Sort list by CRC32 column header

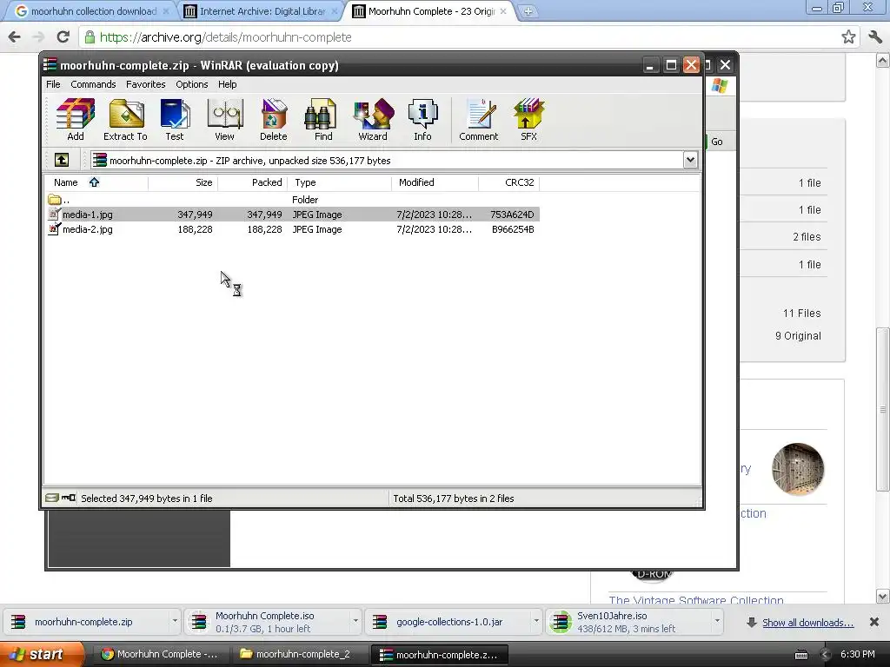point(508,182)
